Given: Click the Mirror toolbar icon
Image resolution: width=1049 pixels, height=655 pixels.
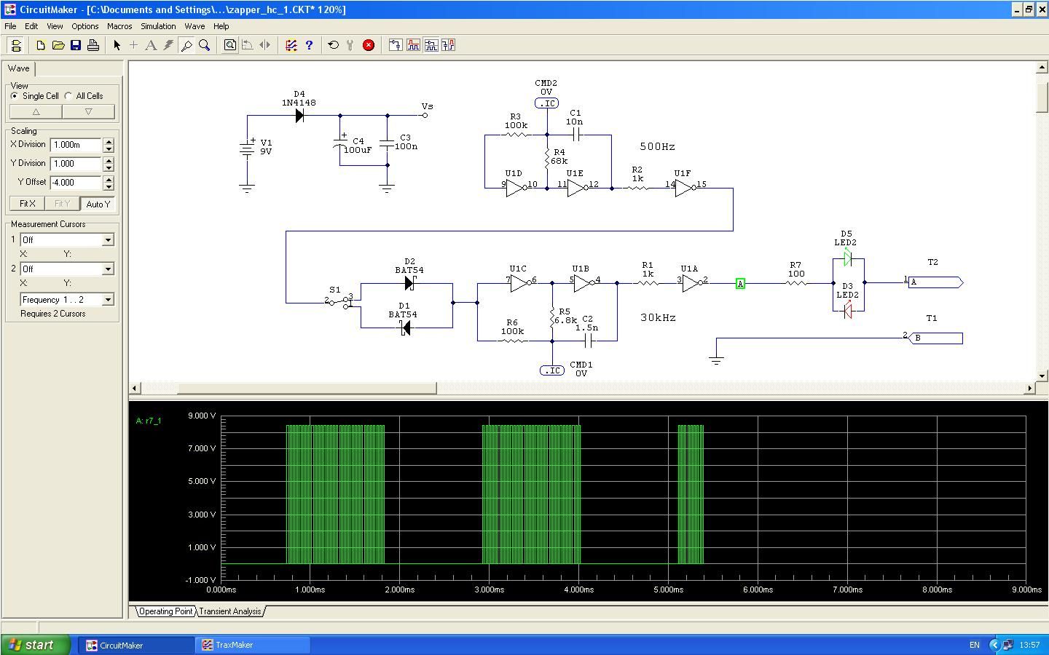Looking at the screenshot, I should (x=264, y=45).
